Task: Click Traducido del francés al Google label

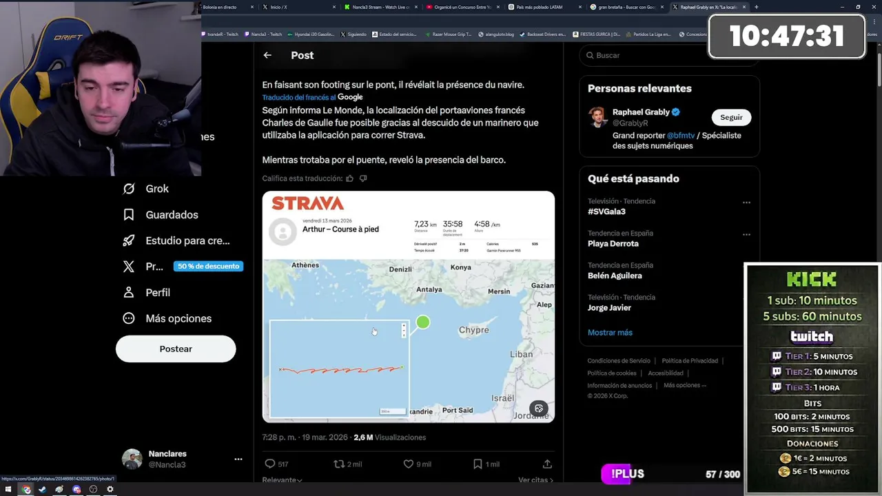Action: (312, 97)
